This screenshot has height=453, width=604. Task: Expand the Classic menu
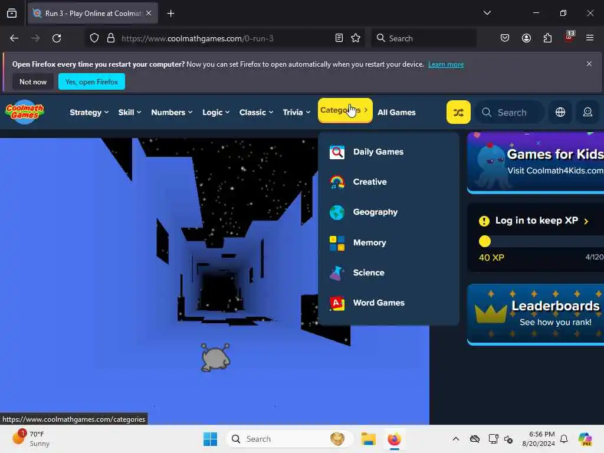click(256, 113)
